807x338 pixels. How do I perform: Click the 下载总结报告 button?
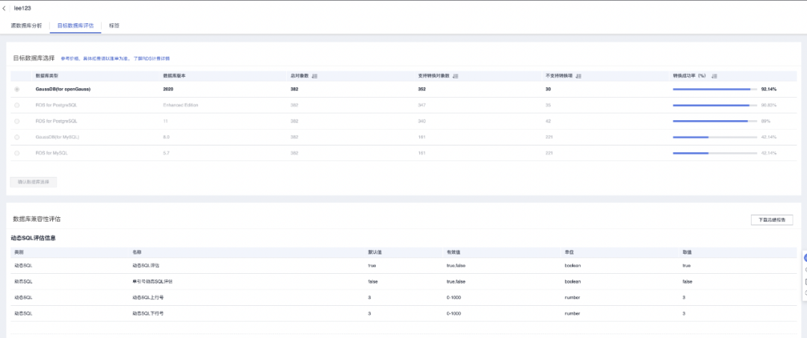(x=772, y=220)
